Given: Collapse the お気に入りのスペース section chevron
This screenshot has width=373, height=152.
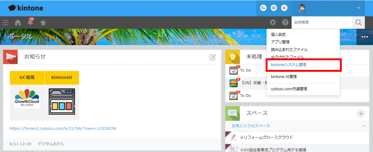Looking at the screenshot, I should pyautogui.click(x=363, y=126).
